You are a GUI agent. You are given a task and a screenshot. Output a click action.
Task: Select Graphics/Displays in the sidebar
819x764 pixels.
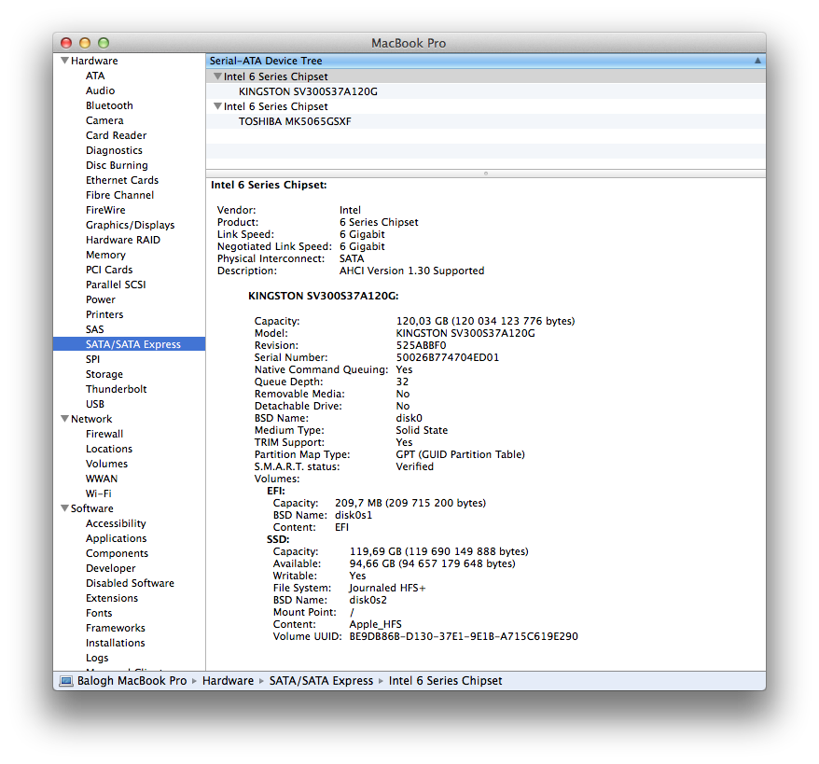(130, 225)
